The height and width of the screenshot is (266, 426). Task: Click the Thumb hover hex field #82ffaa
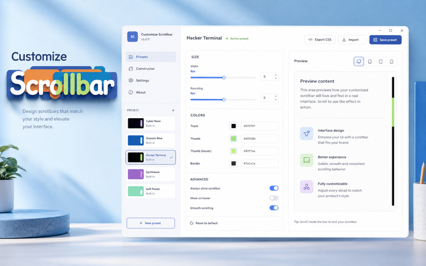click(260, 151)
